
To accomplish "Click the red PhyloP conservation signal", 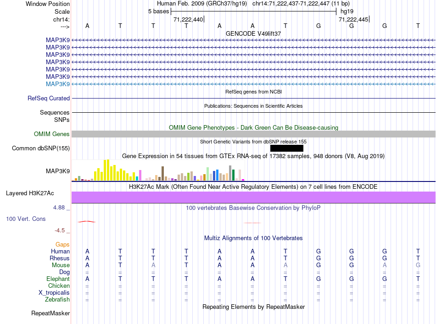I will [86, 221].
